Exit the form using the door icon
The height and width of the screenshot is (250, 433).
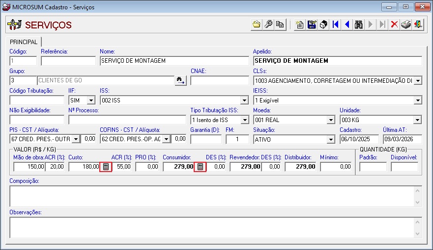click(418, 25)
